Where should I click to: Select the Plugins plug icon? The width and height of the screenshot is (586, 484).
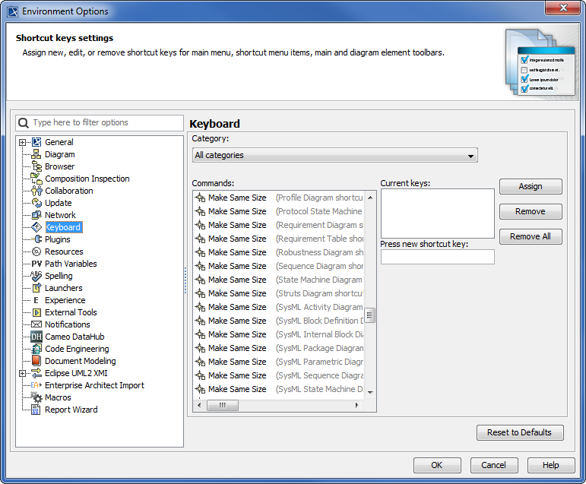coord(36,239)
